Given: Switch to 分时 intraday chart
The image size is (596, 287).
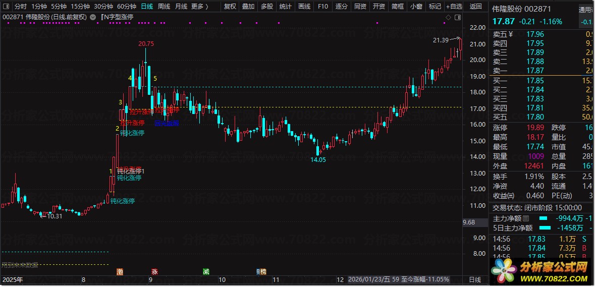Looking at the screenshot, I should pos(21,7).
